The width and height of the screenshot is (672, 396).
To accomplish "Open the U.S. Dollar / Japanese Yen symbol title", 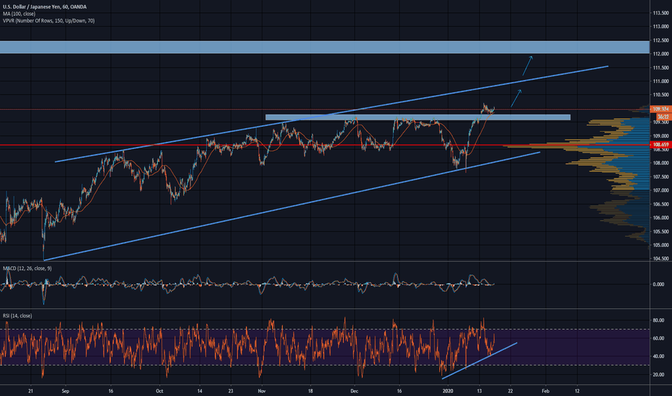I will click(45, 7).
